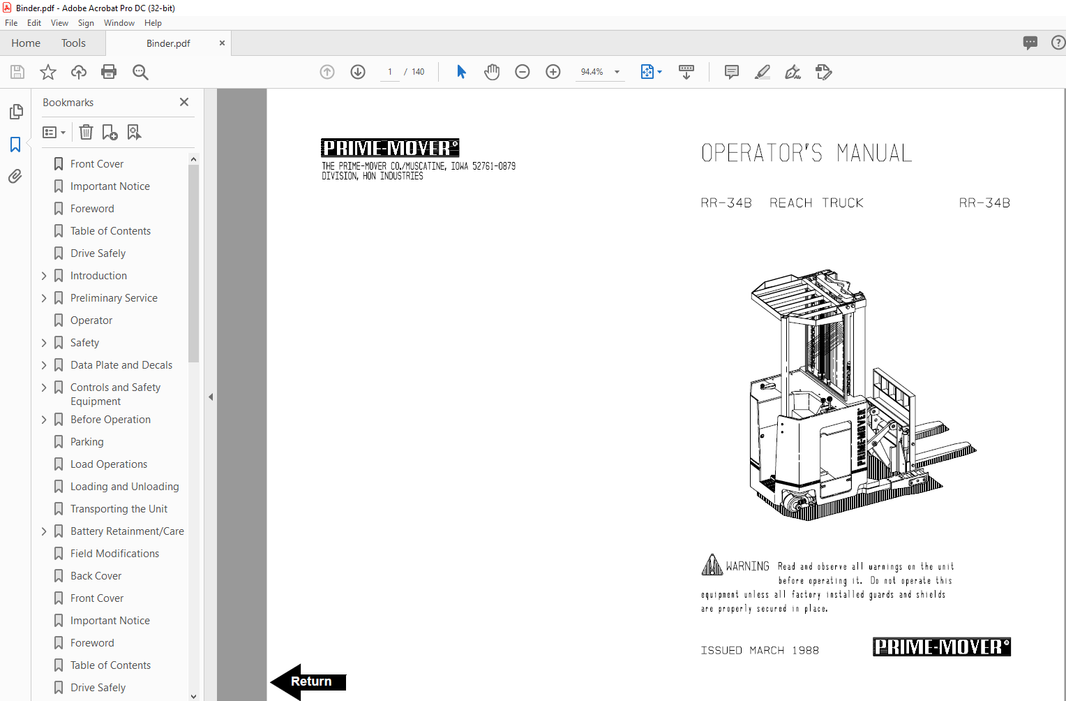Expand the Introduction bookmark
Image resolution: width=1066 pixels, height=701 pixels.
point(44,276)
